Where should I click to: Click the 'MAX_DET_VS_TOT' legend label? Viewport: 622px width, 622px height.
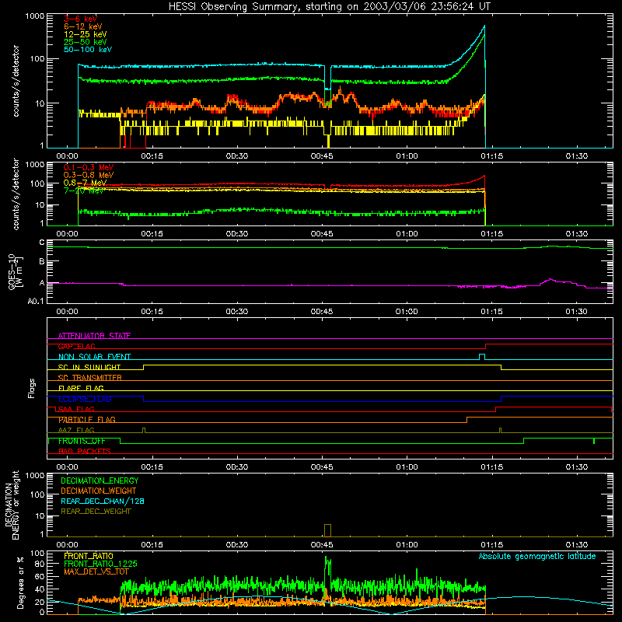[96, 571]
